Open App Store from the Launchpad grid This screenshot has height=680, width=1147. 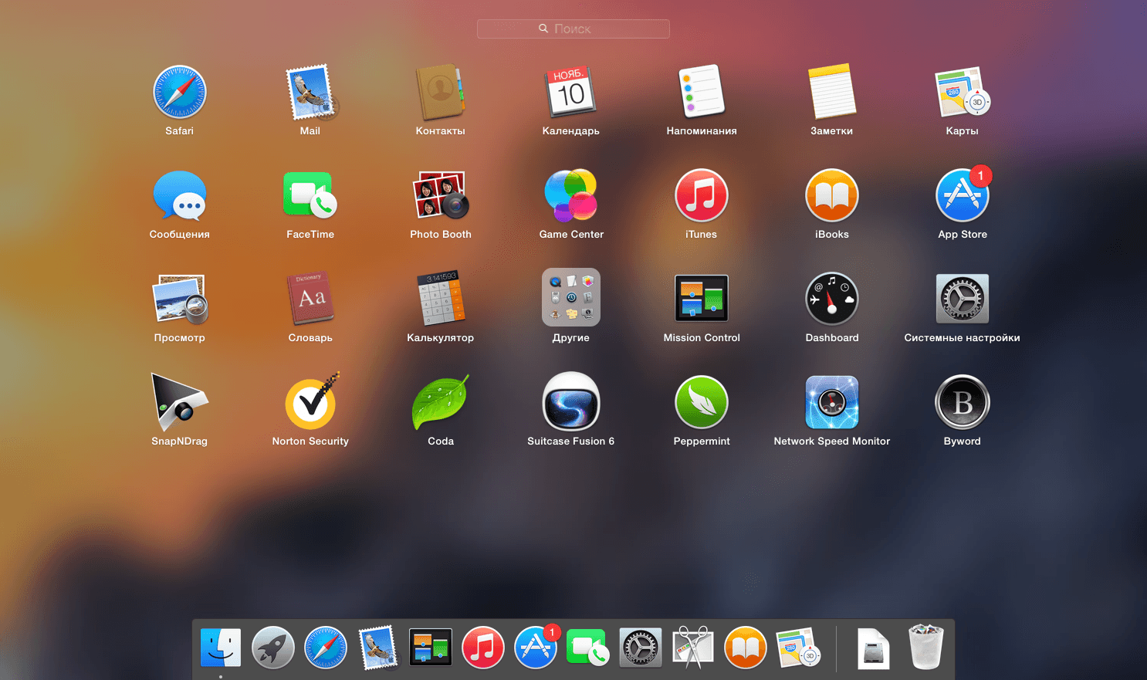coord(963,195)
